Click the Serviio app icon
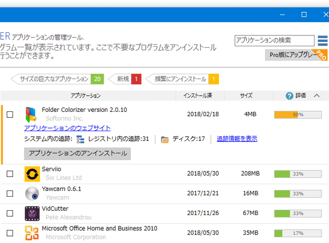The image size is (329, 243). [32, 174]
